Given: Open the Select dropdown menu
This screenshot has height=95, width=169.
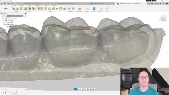Looking at the screenshot, I should click(100, 11).
